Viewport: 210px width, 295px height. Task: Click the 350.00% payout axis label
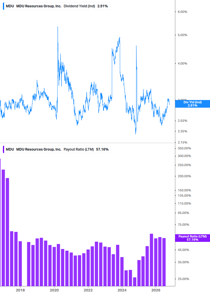click(184, 149)
